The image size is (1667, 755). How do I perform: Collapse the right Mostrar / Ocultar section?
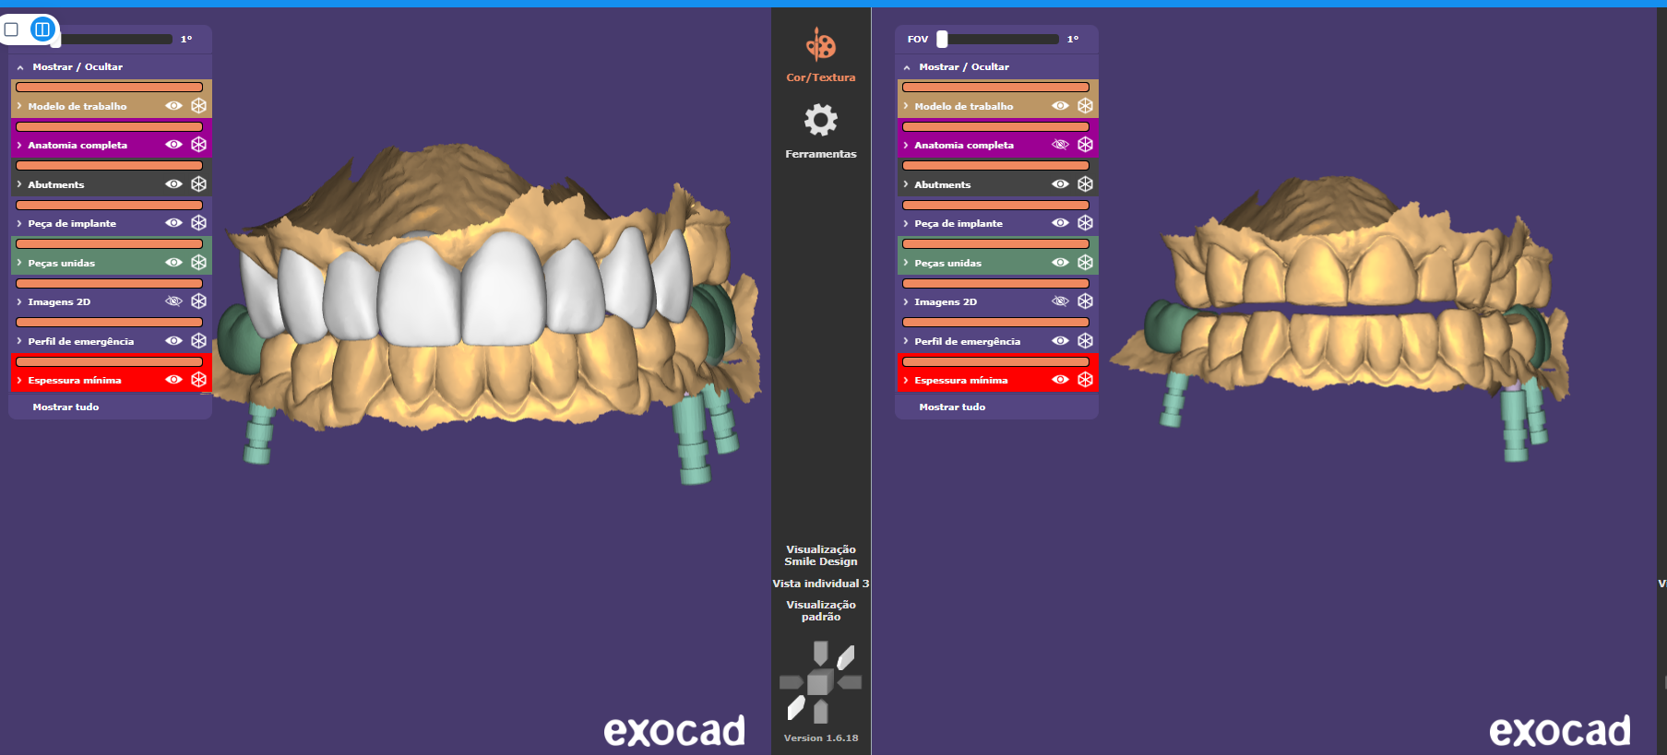(x=907, y=67)
